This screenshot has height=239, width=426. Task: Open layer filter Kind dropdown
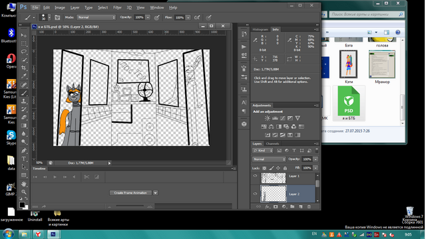[x=262, y=151]
